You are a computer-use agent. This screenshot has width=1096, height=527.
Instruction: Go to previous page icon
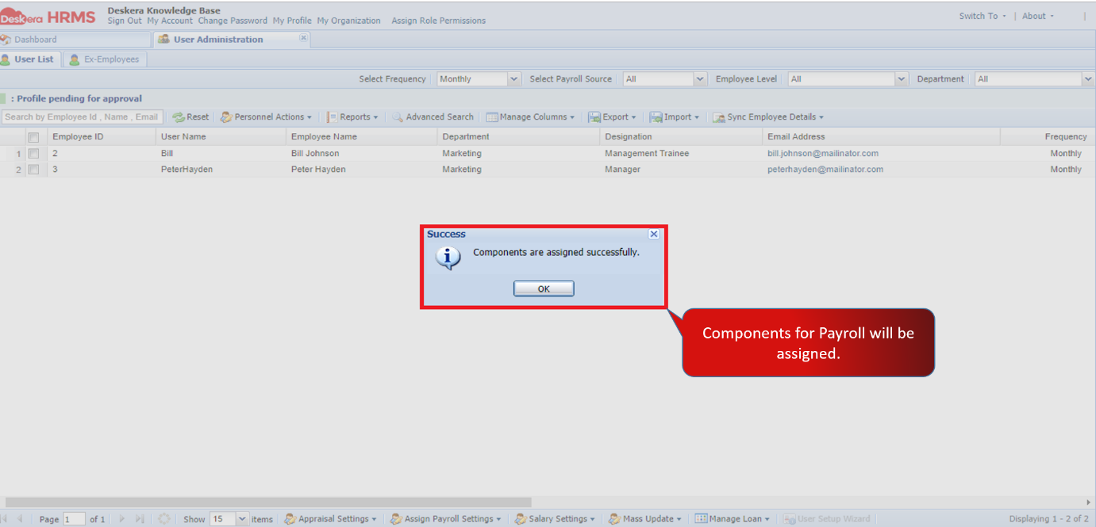coord(20,519)
